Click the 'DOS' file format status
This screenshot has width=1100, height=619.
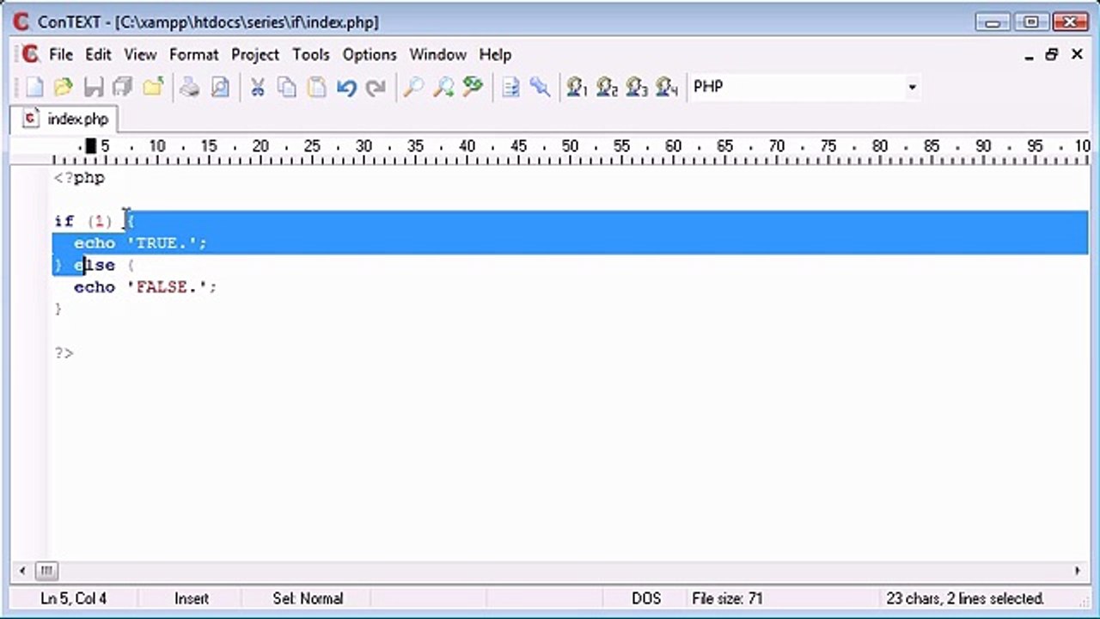pos(646,598)
